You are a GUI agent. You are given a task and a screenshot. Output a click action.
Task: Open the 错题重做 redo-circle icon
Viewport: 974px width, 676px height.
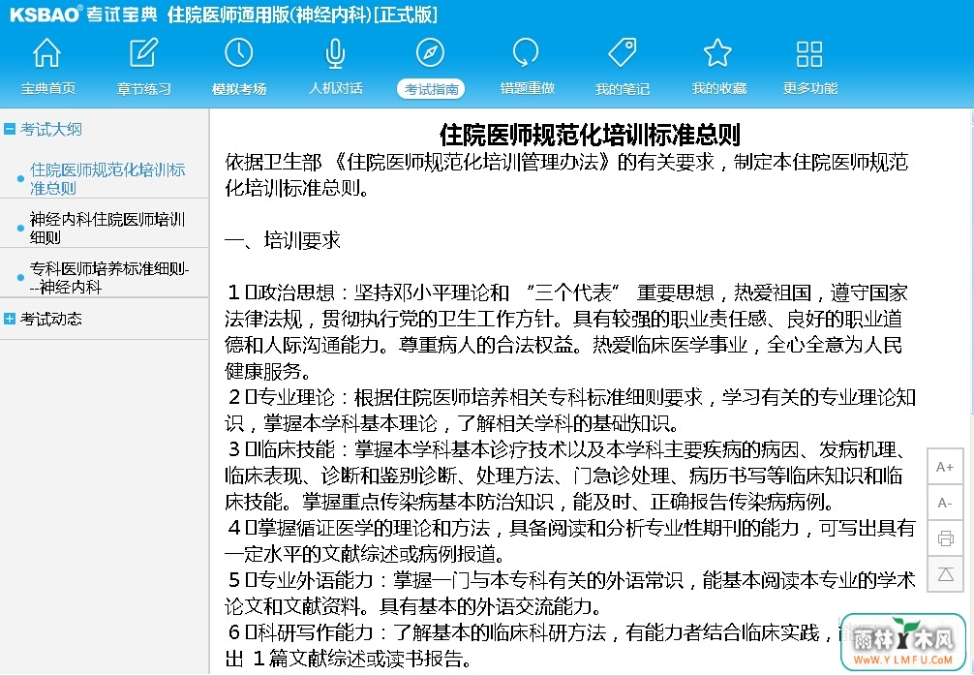526,53
